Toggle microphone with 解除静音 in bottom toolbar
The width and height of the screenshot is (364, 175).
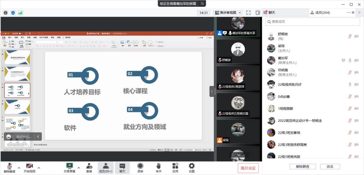click(9, 168)
